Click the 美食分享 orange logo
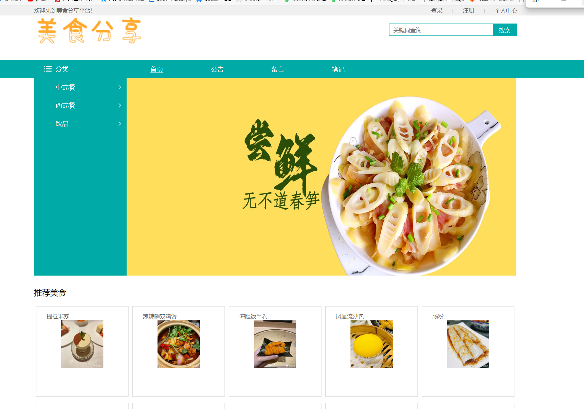 point(90,31)
